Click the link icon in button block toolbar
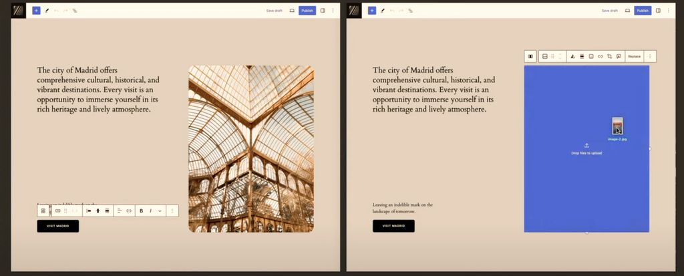684x276 pixels. (x=129, y=211)
